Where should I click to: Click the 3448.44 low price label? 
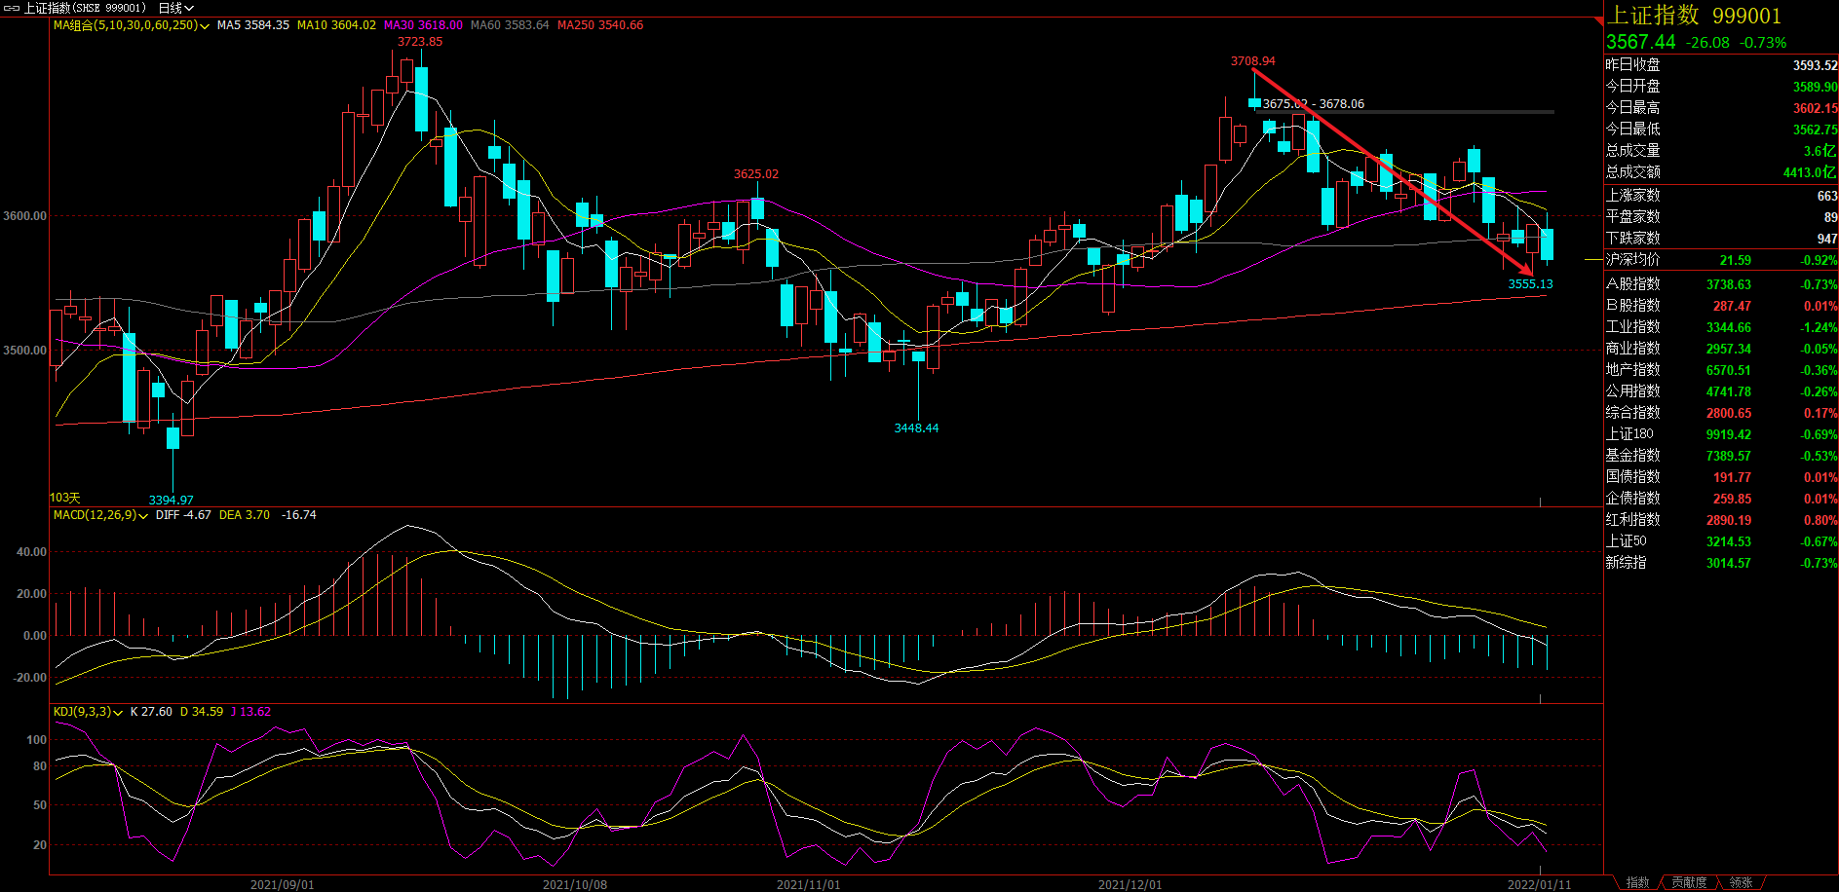916,428
